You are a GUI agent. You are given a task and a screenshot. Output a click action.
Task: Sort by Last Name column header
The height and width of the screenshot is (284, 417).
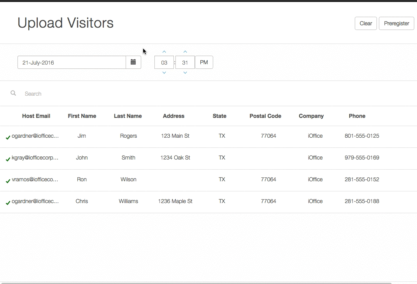coord(128,116)
